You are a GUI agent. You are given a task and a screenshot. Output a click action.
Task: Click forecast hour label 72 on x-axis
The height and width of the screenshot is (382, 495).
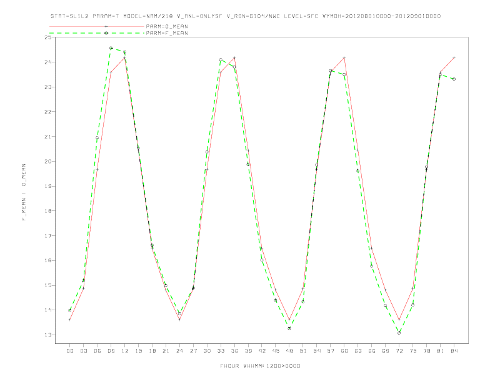[399, 351]
